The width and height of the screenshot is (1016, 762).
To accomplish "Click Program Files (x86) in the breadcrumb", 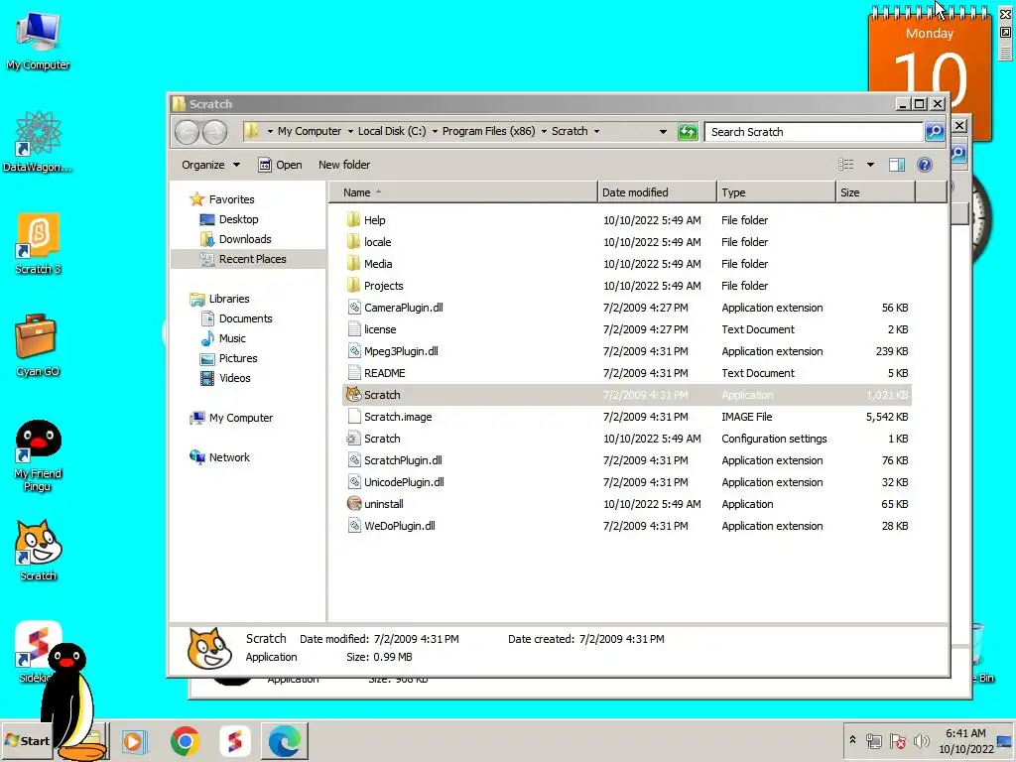I will tap(488, 131).
